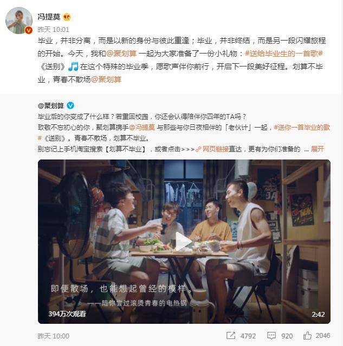Screen dimensions: 343x346
Task: Click the blue verified badge beside @聚划算
Action: click(x=70, y=106)
